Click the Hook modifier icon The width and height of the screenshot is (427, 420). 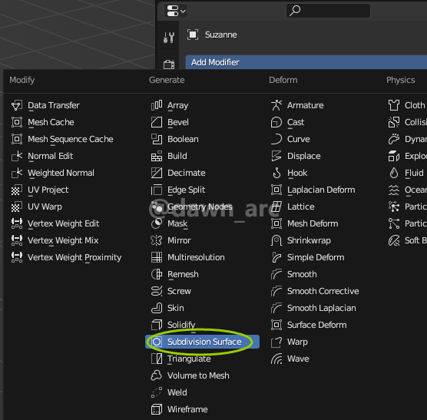(276, 173)
